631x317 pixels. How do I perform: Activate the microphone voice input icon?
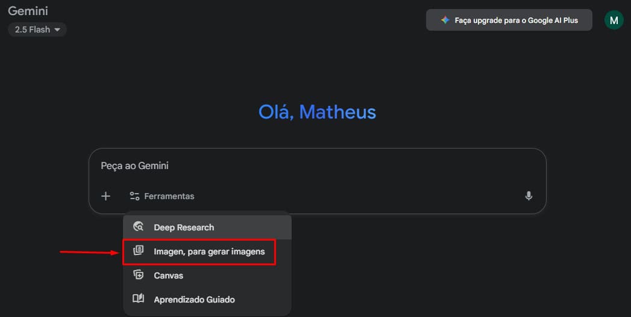point(529,196)
